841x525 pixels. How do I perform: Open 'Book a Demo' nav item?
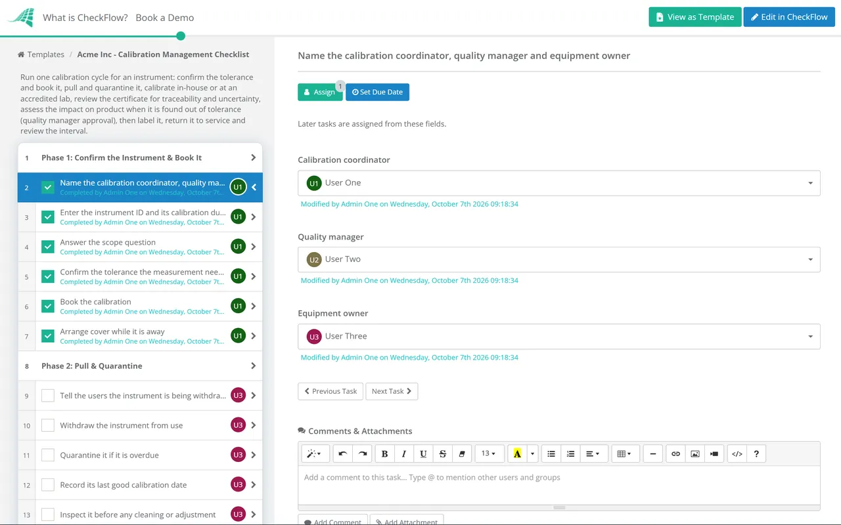click(x=165, y=18)
